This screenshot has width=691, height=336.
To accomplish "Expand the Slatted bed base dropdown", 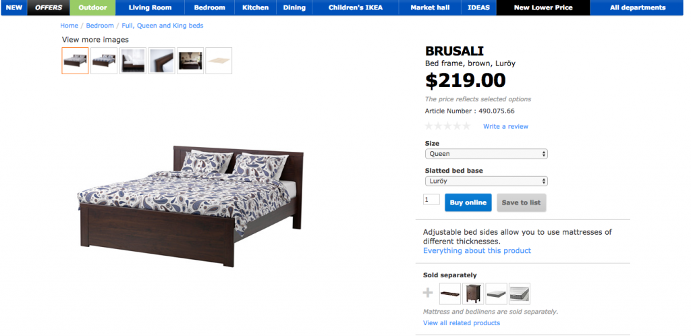I will click(486, 181).
